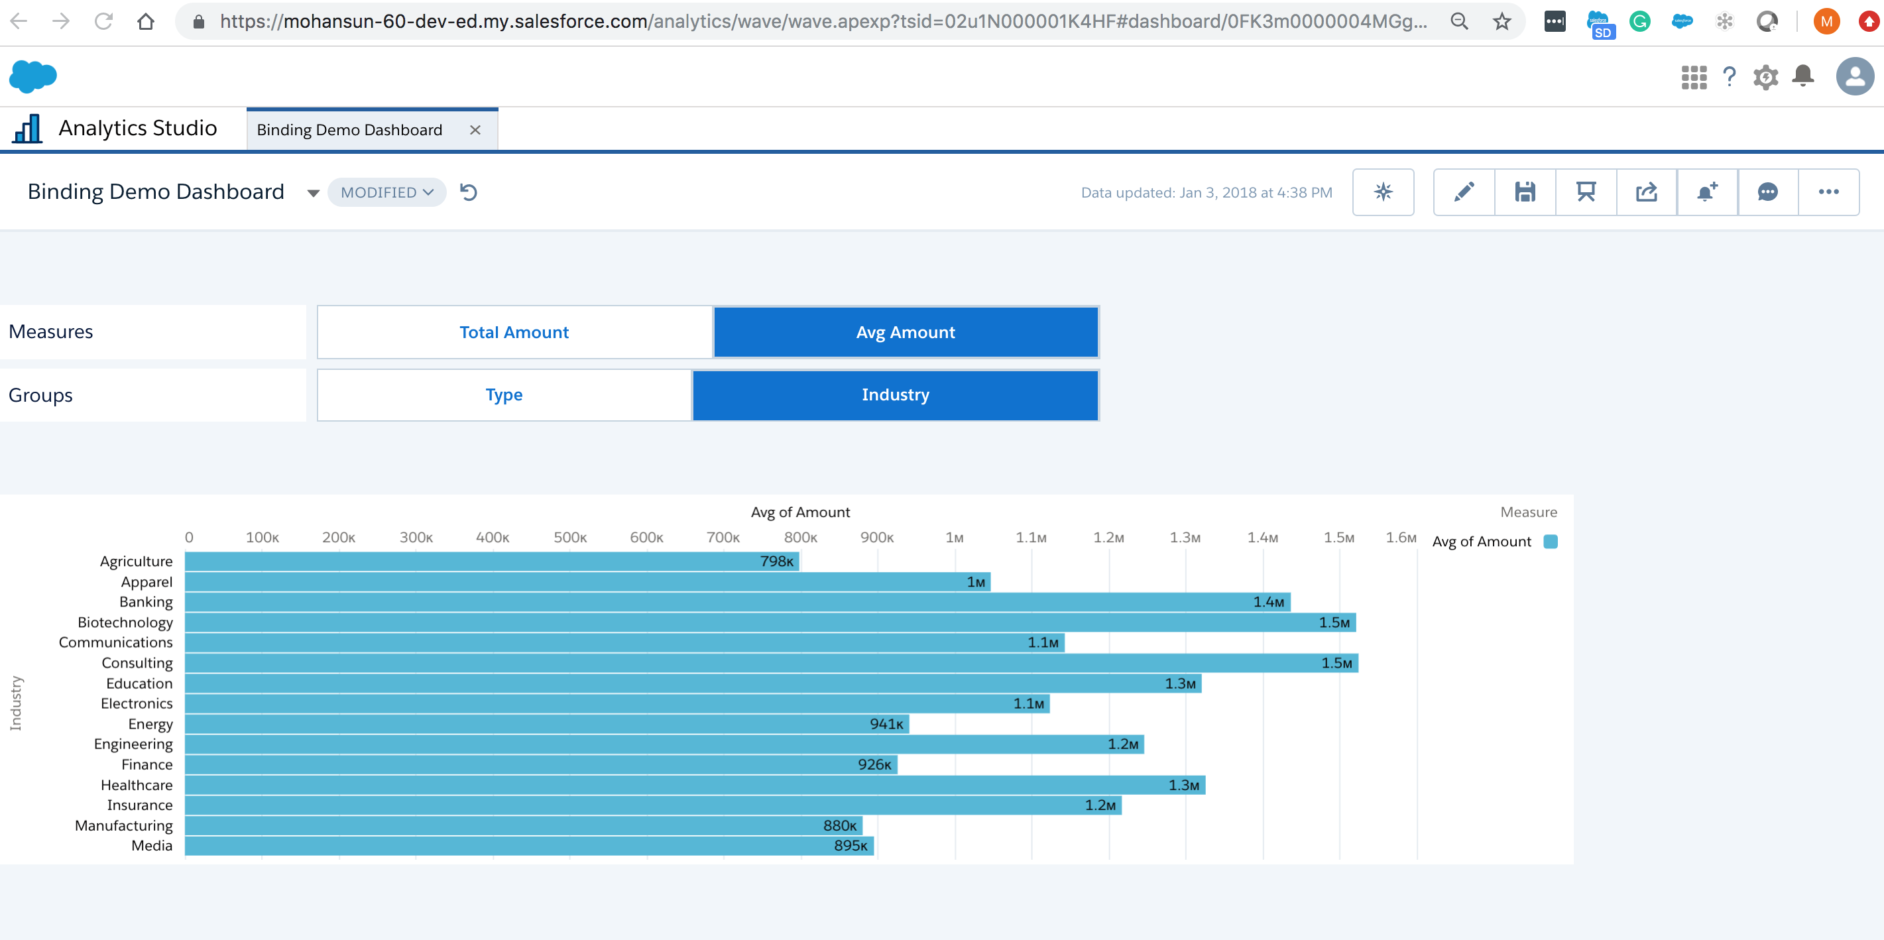Click the Consulting bar in chart

(772, 663)
